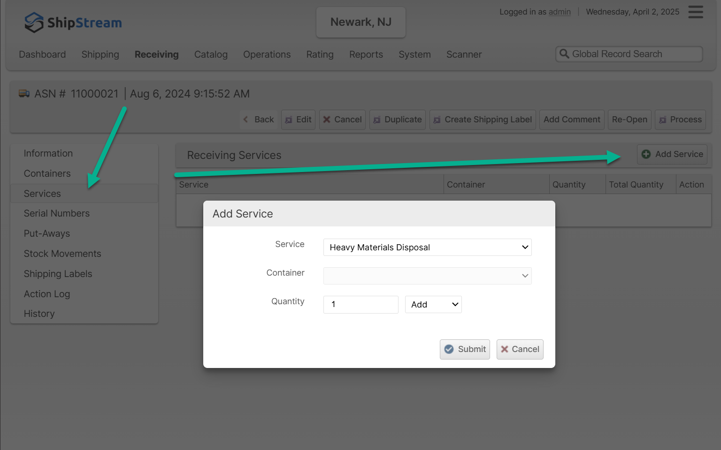Select Serial Numbers in the sidebar

click(x=57, y=213)
